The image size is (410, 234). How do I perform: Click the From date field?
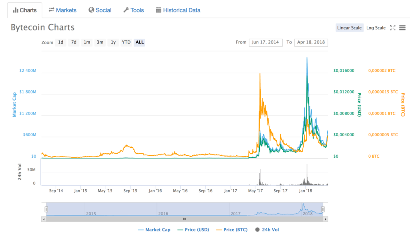click(x=266, y=42)
